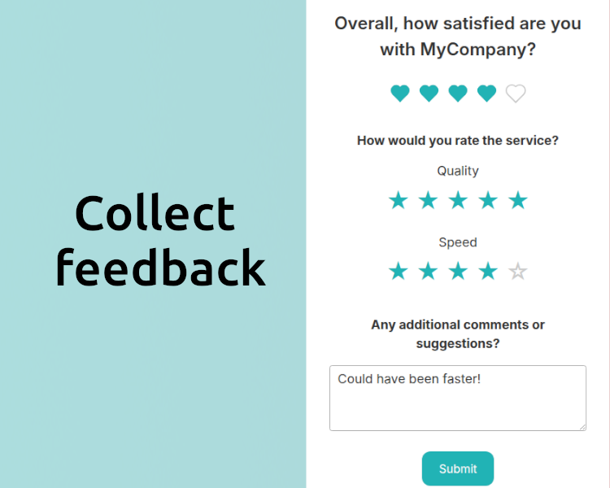Select the second satisfaction heart
Image resolution: width=610 pixels, height=488 pixels.
(x=429, y=94)
